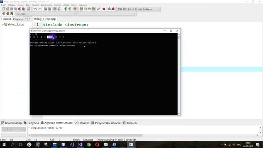The image size is (263, 148).
Task: Click the Windows Start button
Action: pyautogui.click(x=4, y=144)
